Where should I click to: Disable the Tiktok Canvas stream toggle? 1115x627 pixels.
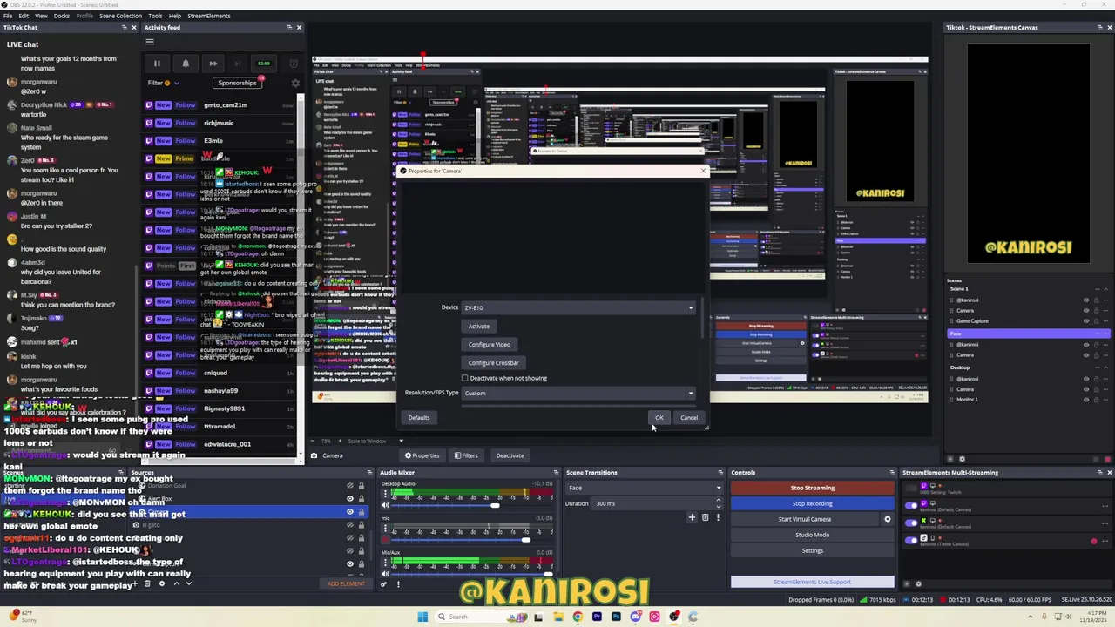coord(911,540)
